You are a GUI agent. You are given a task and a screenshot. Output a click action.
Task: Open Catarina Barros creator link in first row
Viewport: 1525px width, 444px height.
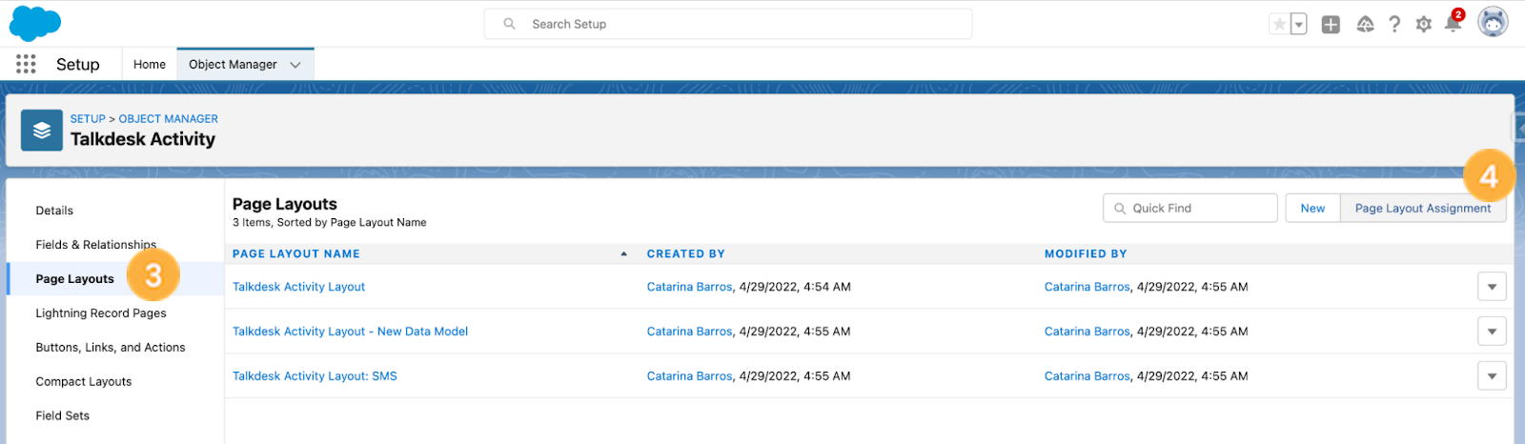pos(689,287)
